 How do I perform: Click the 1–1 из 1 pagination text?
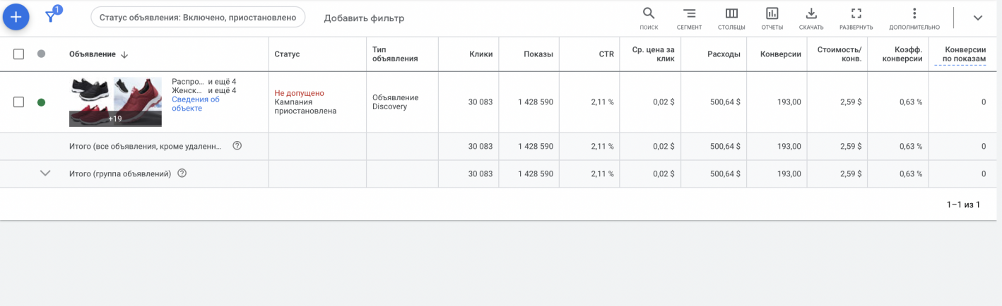pyautogui.click(x=963, y=204)
